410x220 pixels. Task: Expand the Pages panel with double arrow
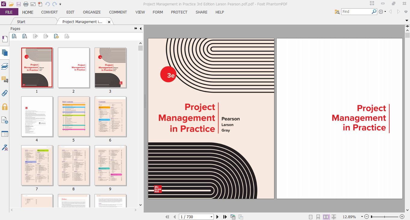coord(136,28)
